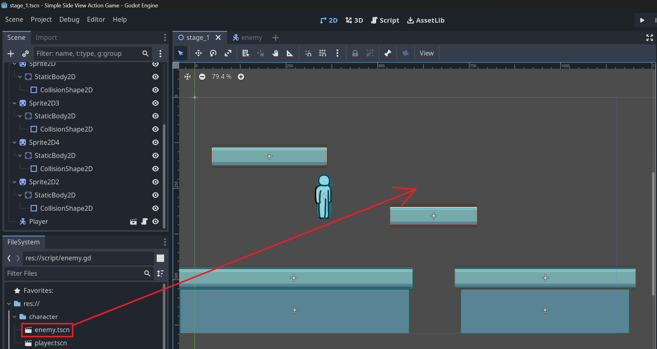Activate the Pan Mode hand tool
Screen dimensions: 657x349
tap(275, 53)
